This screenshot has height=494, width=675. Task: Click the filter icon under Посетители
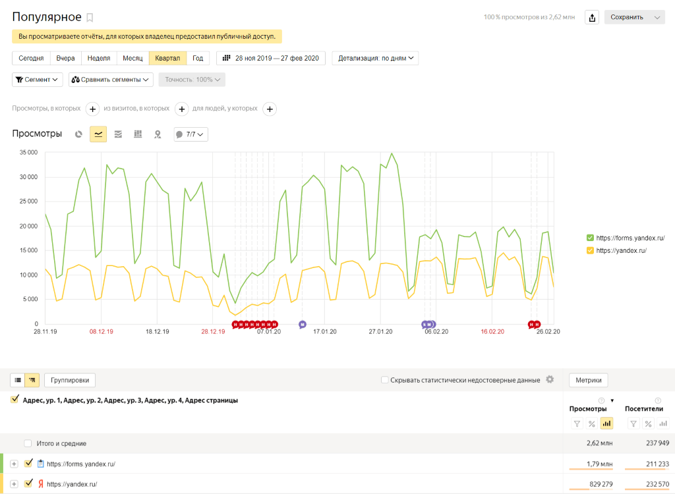633,424
